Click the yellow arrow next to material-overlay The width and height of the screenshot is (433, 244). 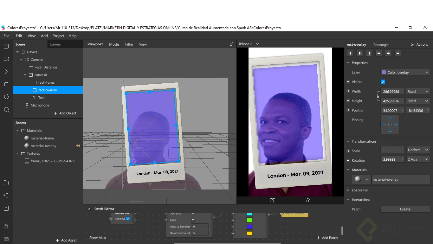78,146
